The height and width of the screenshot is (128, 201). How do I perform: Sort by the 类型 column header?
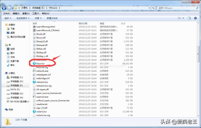click(102, 24)
